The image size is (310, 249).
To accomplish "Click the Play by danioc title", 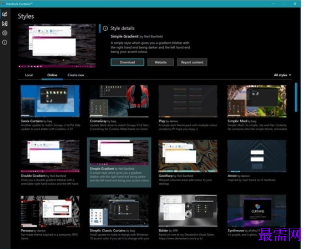I will coord(168,121).
